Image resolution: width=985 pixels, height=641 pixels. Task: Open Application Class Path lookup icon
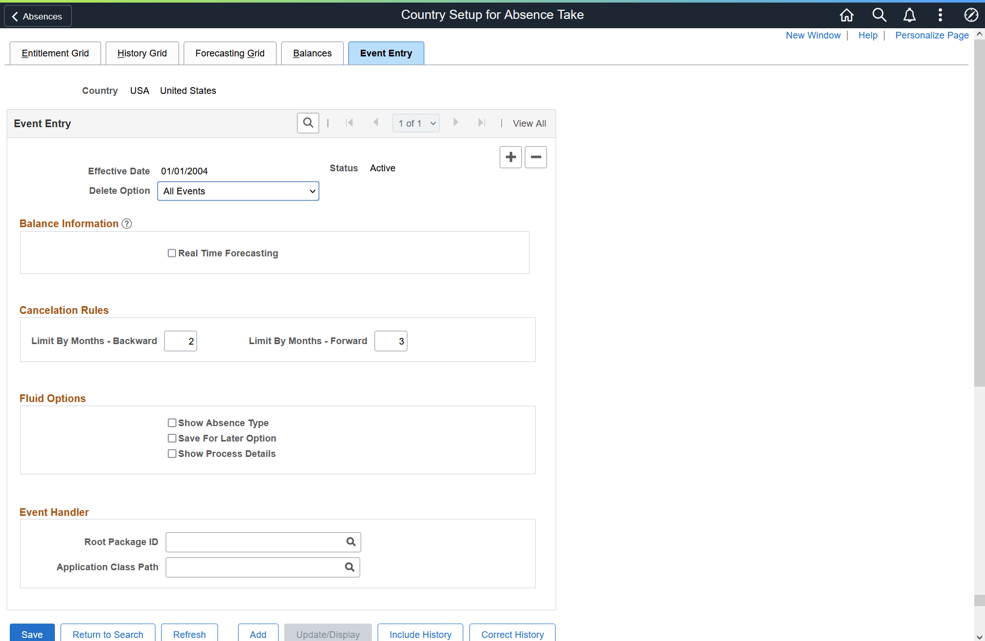pos(350,567)
